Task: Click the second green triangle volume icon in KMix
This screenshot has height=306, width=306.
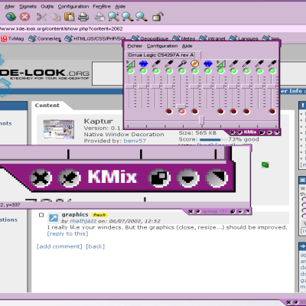Action: (221, 63)
